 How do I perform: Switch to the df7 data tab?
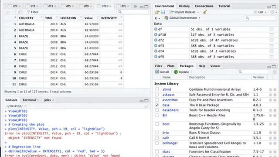point(15,6)
